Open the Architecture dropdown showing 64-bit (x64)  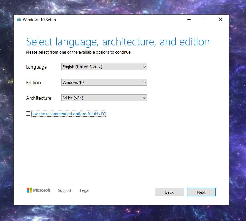point(104,98)
